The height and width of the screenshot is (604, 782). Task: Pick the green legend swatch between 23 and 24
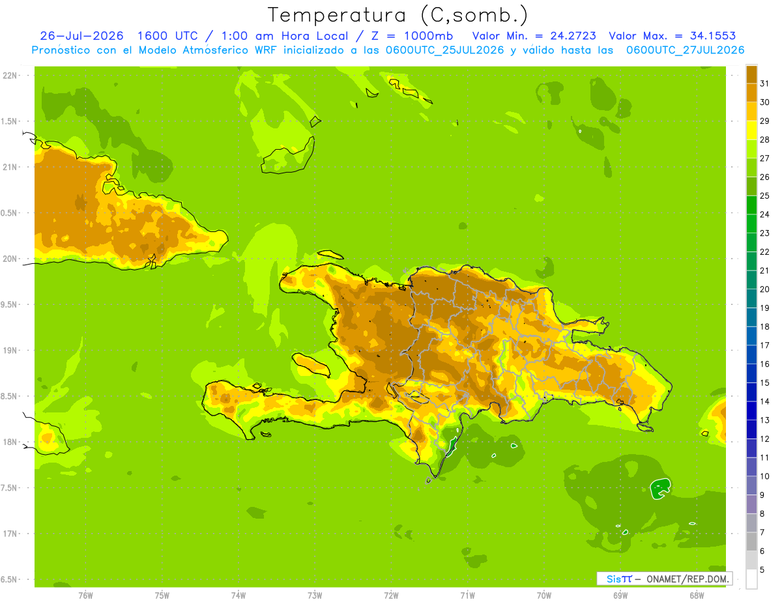(751, 223)
